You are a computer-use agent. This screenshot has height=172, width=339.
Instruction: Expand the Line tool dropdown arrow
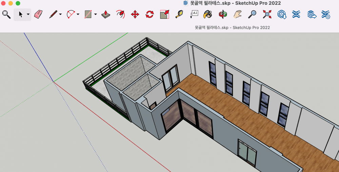[60, 15]
